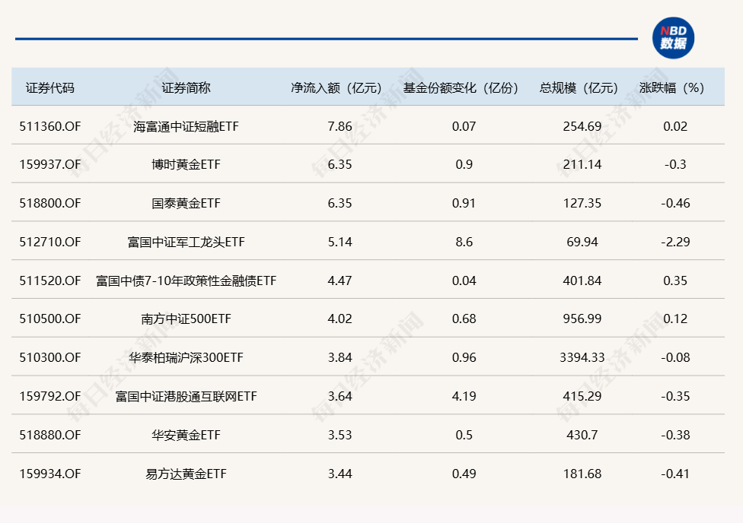The height and width of the screenshot is (523, 743).
Task: Click total scale value 3394.33
Action: point(582,357)
